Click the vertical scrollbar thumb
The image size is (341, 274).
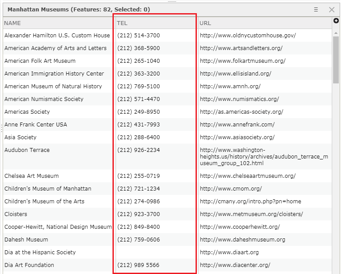tap(336, 59)
